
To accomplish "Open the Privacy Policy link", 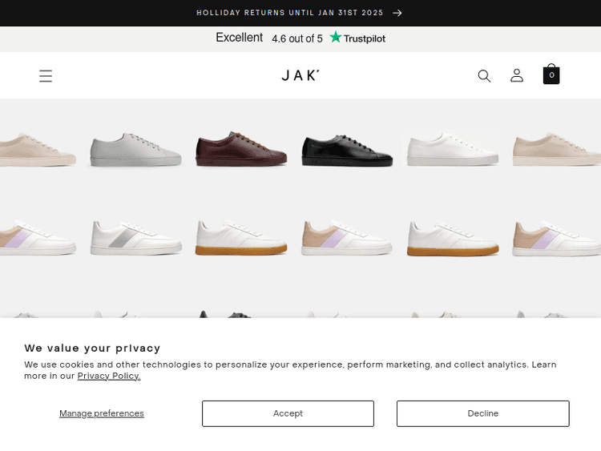I will [109, 376].
